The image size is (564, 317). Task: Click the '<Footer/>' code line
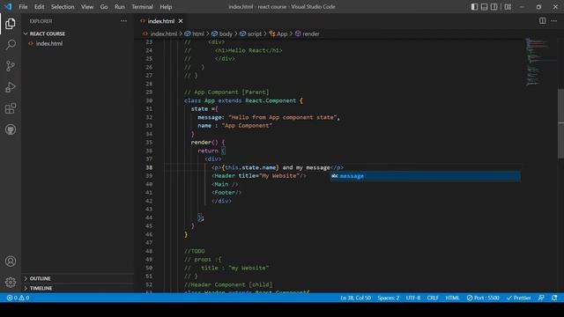point(226,193)
